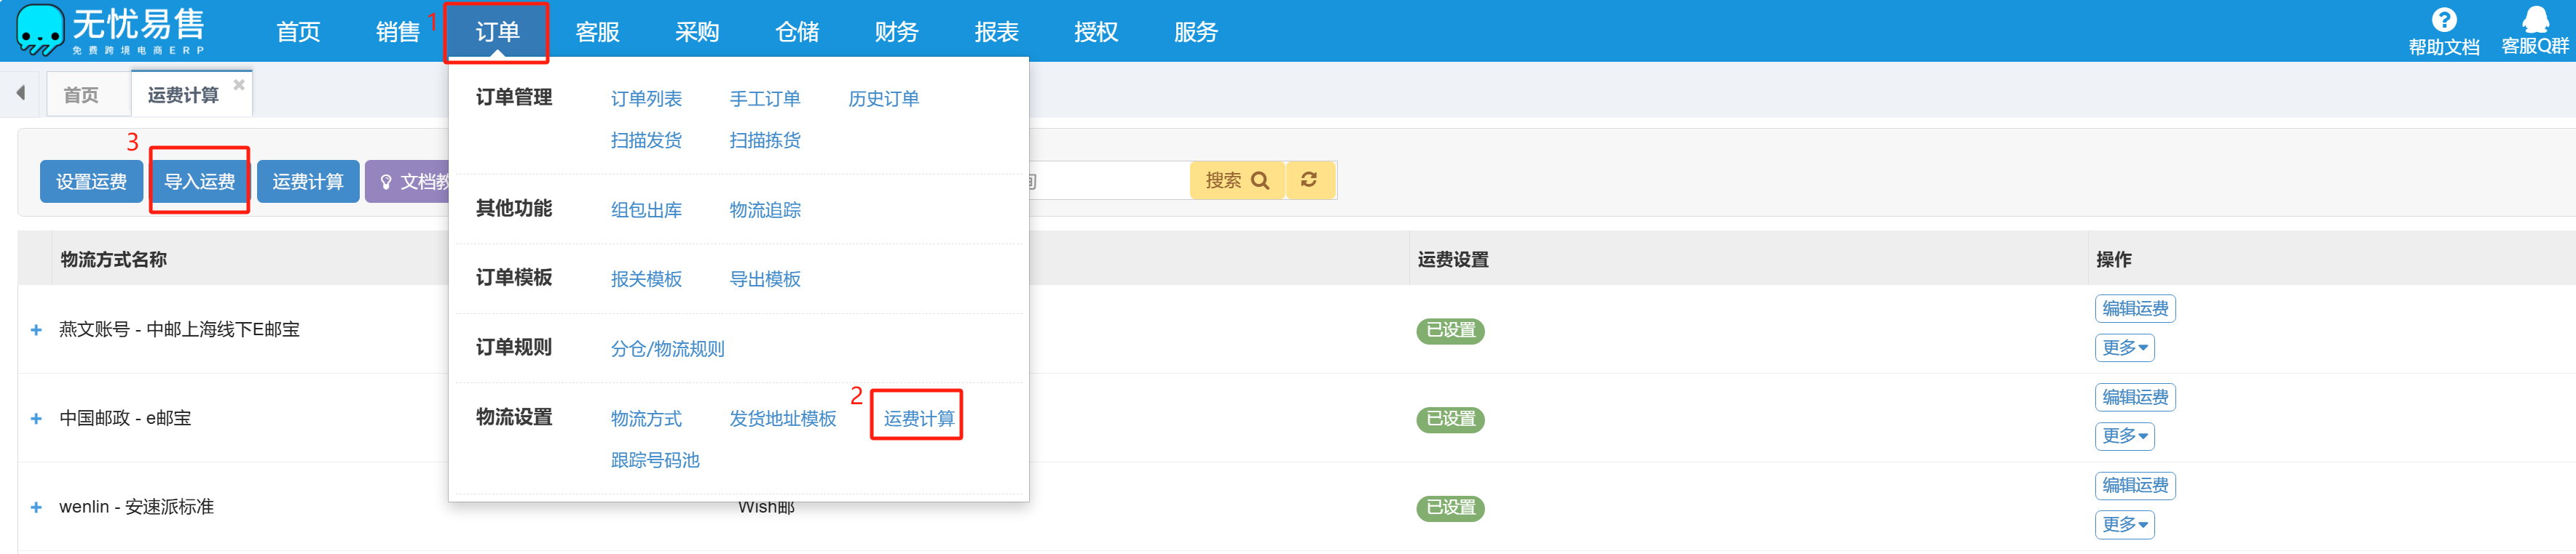Screen dimensions: 2576x554
Task: Click 编辑运费 for 中国邮政 - e邮宝 row
Action: [2135, 397]
